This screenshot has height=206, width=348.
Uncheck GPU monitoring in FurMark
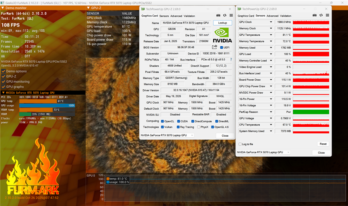[x=3, y=81]
